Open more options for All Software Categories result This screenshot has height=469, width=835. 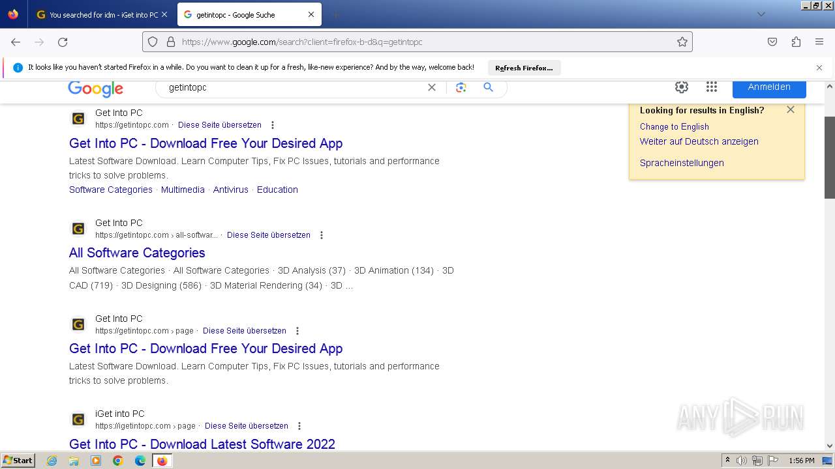click(322, 235)
